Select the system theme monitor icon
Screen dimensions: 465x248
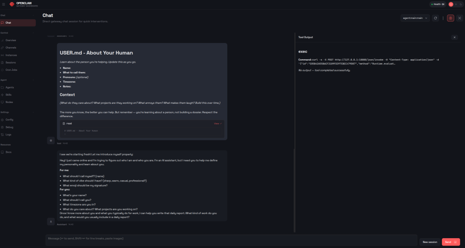[451, 4]
